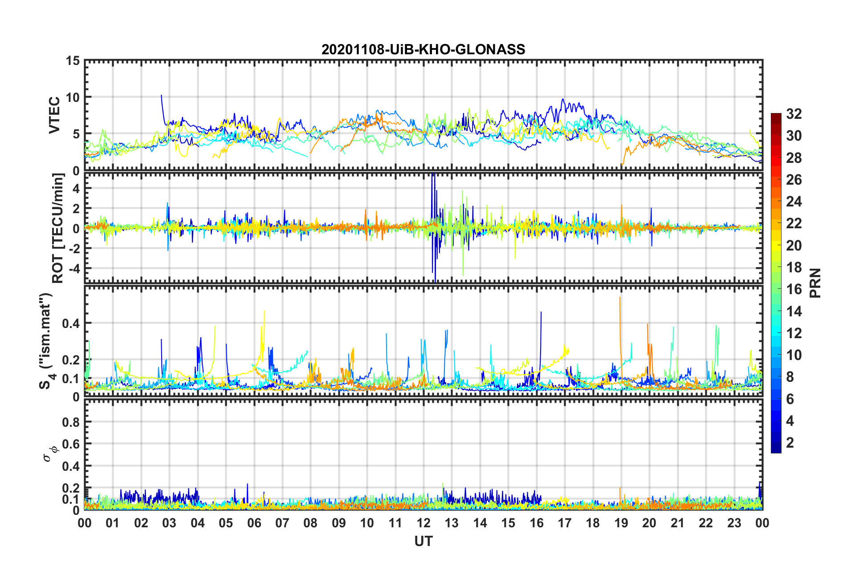Click colorbar tick label 10
847x566 pixels.
pos(794,355)
